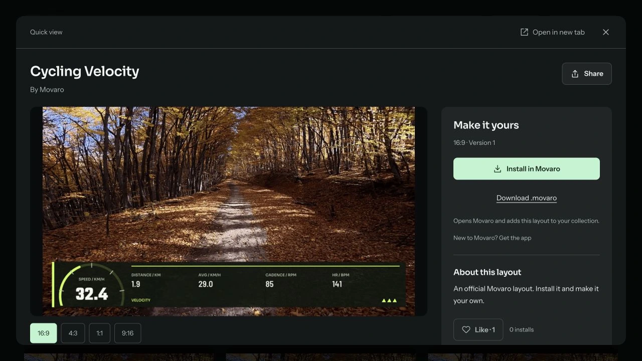642x361 pixels.
Task: Click the "About this layout" heading
Action: click(487, 272)
